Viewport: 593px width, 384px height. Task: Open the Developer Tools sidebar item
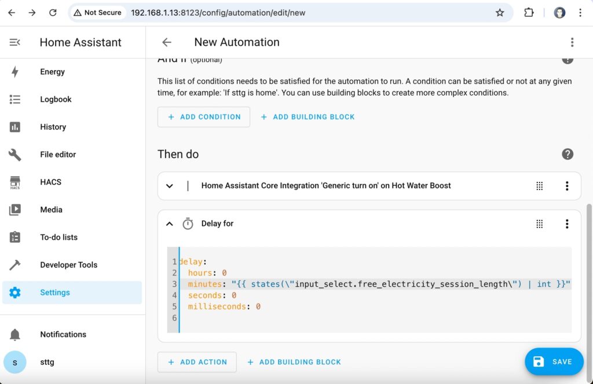point(72,265)
